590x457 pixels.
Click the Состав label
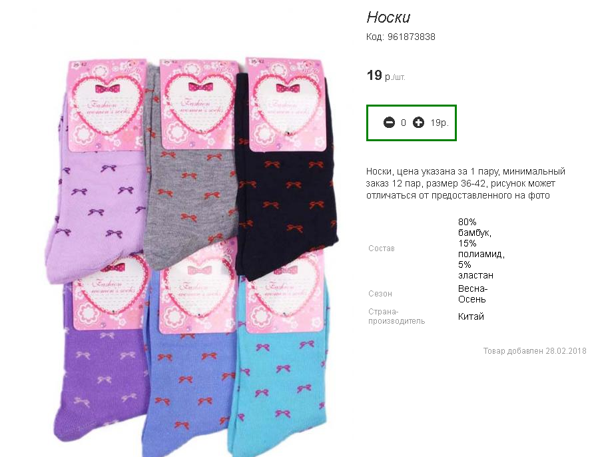coord(381,248)
